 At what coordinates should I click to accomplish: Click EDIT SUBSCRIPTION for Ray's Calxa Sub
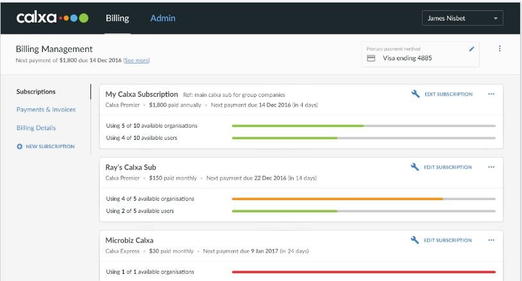tap(448, 167)
